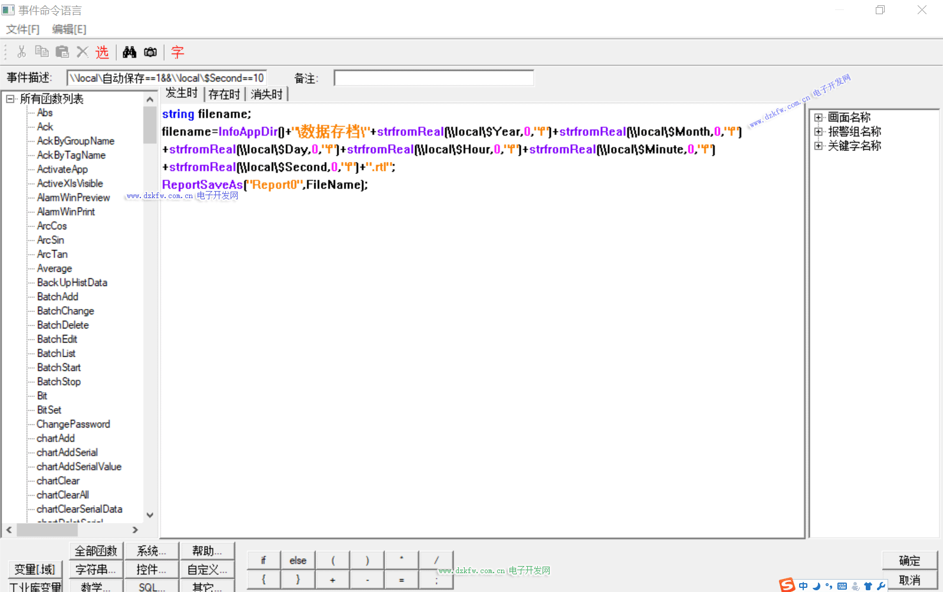Insert the else keyword button
The image size is (943, 592).
pyautogui.click(x=298, y=560)
